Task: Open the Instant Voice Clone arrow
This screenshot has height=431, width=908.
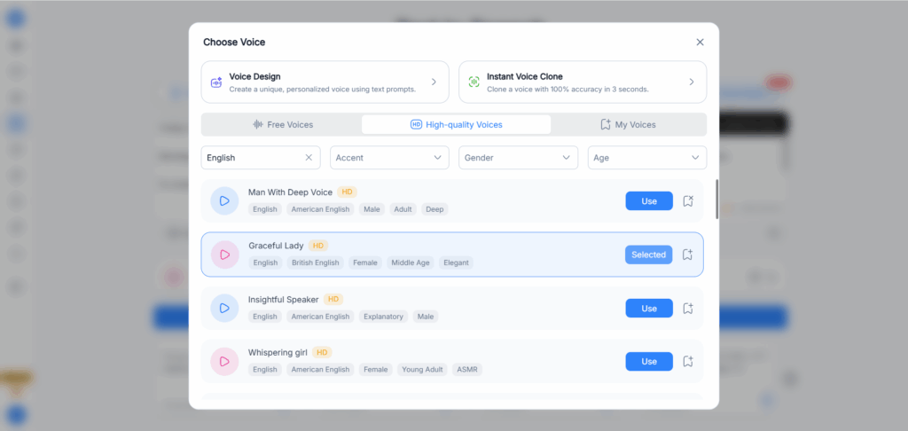Action: [692, 82]
